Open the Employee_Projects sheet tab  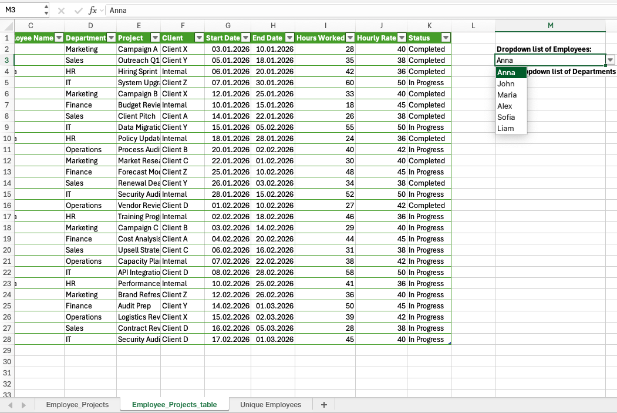coord(77,405)
